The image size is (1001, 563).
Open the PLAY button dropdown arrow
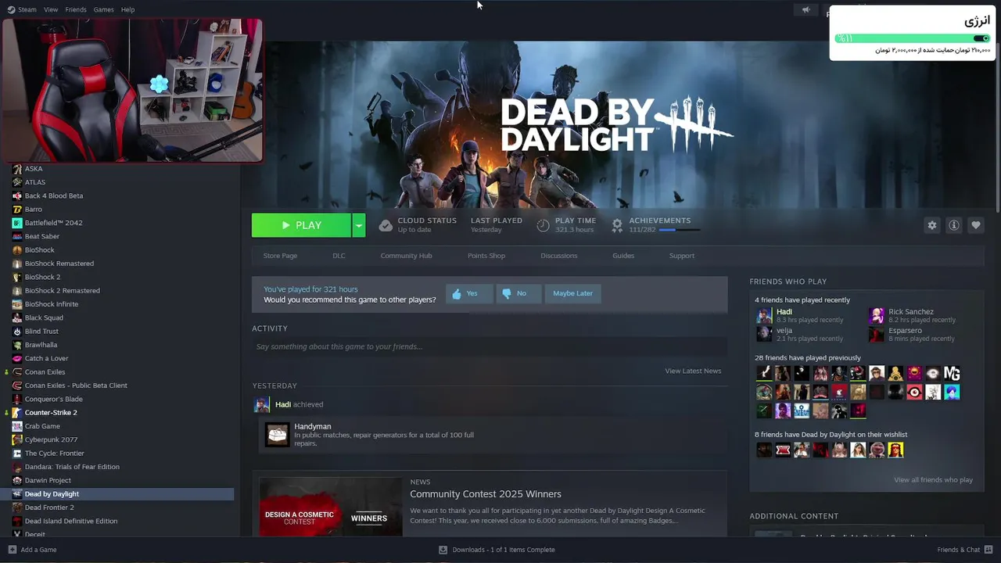tap(359, 225)
